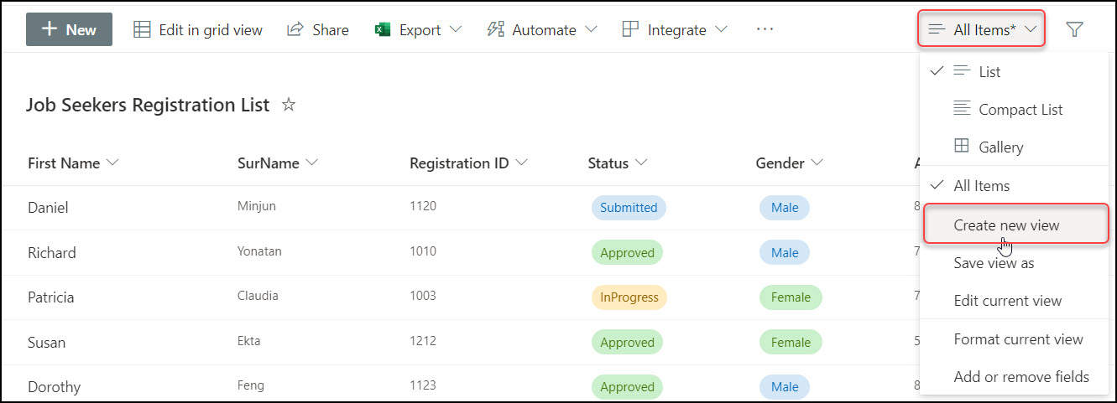The width and height of the screenshot is (1117, 403).
Task: Click the Integrate icon
Action: (x=630, y=29)
